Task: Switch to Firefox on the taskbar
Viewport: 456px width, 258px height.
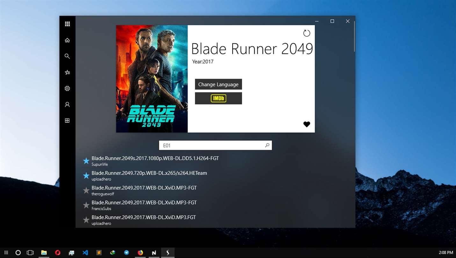Action: pyautogui.click(x=140, y=253)
